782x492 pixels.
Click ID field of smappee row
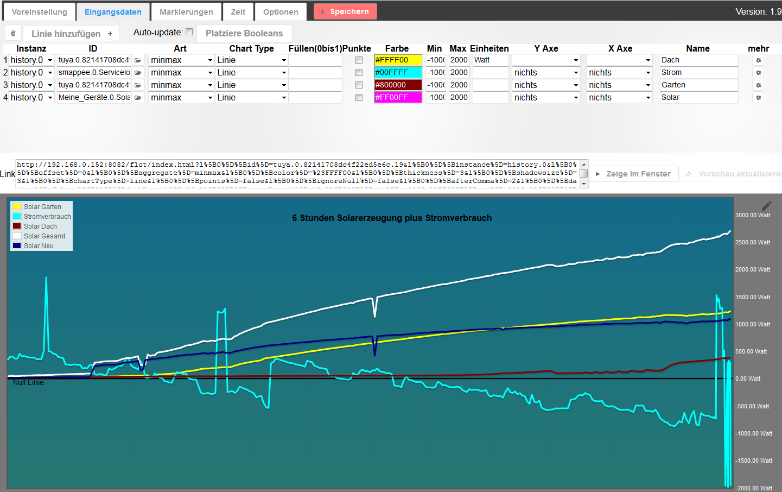click(x=94, y=73)
